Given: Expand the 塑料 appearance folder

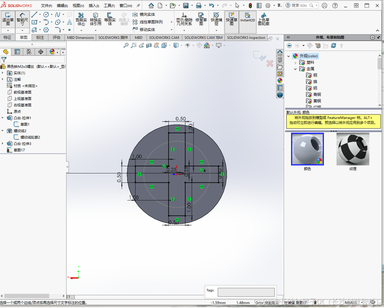Looking at the screenshot, I should coord(295,62).
